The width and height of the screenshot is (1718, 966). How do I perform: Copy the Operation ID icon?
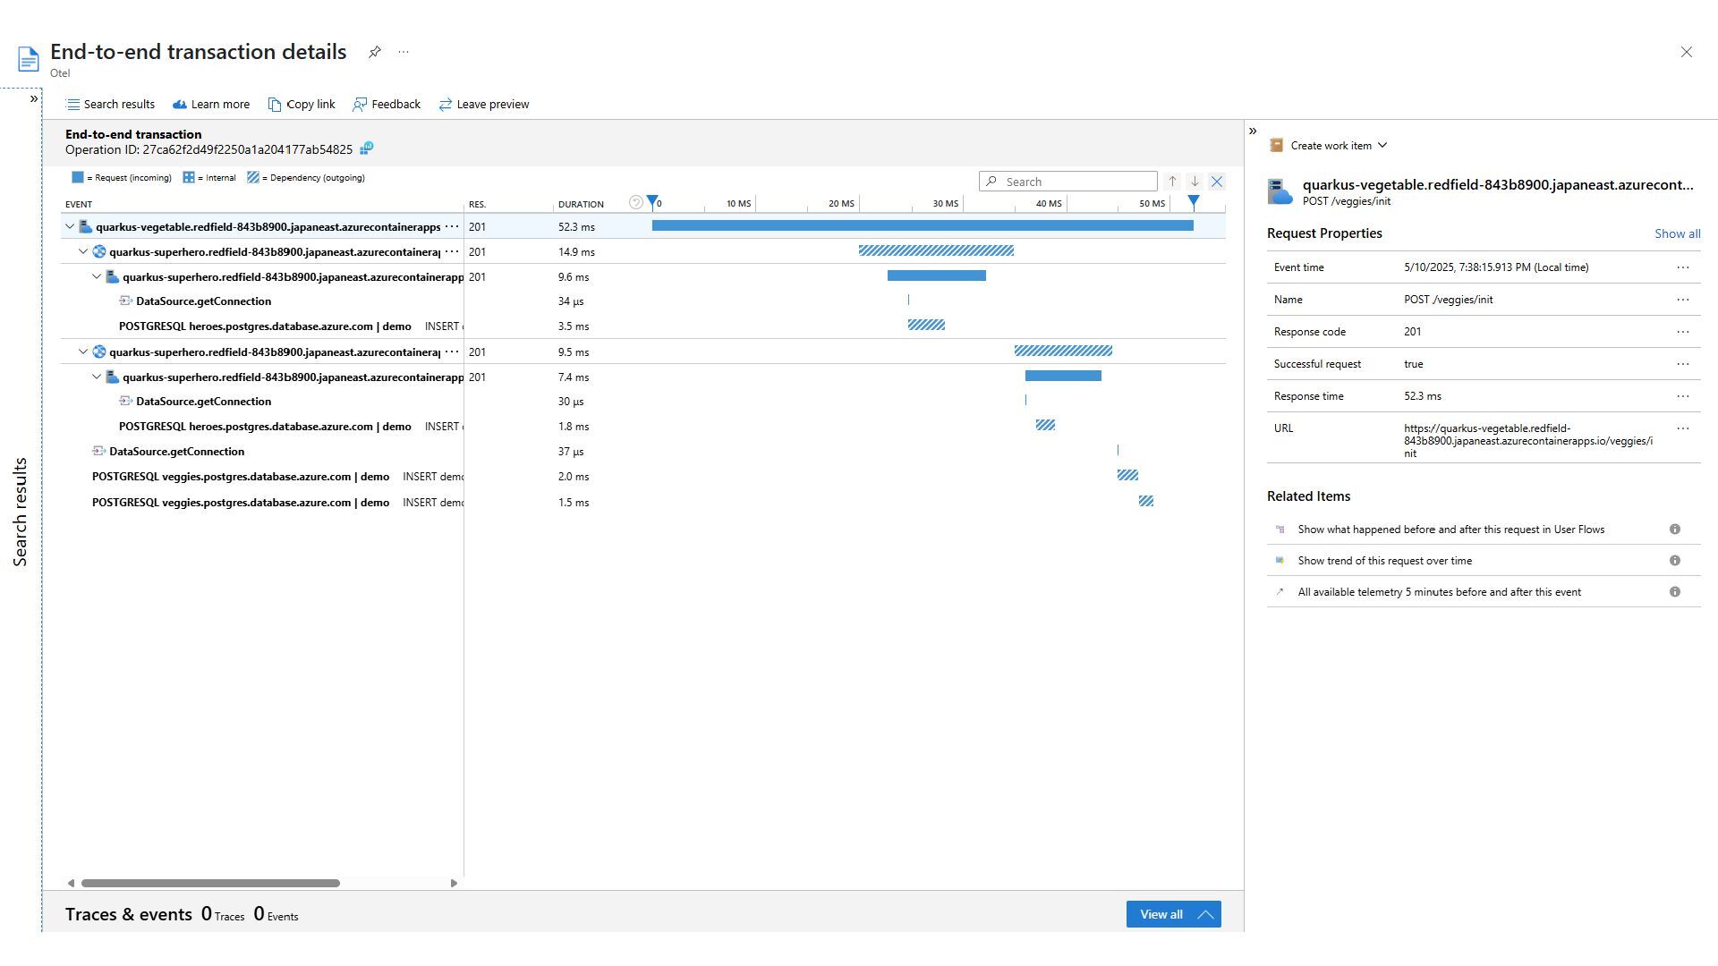367,148
